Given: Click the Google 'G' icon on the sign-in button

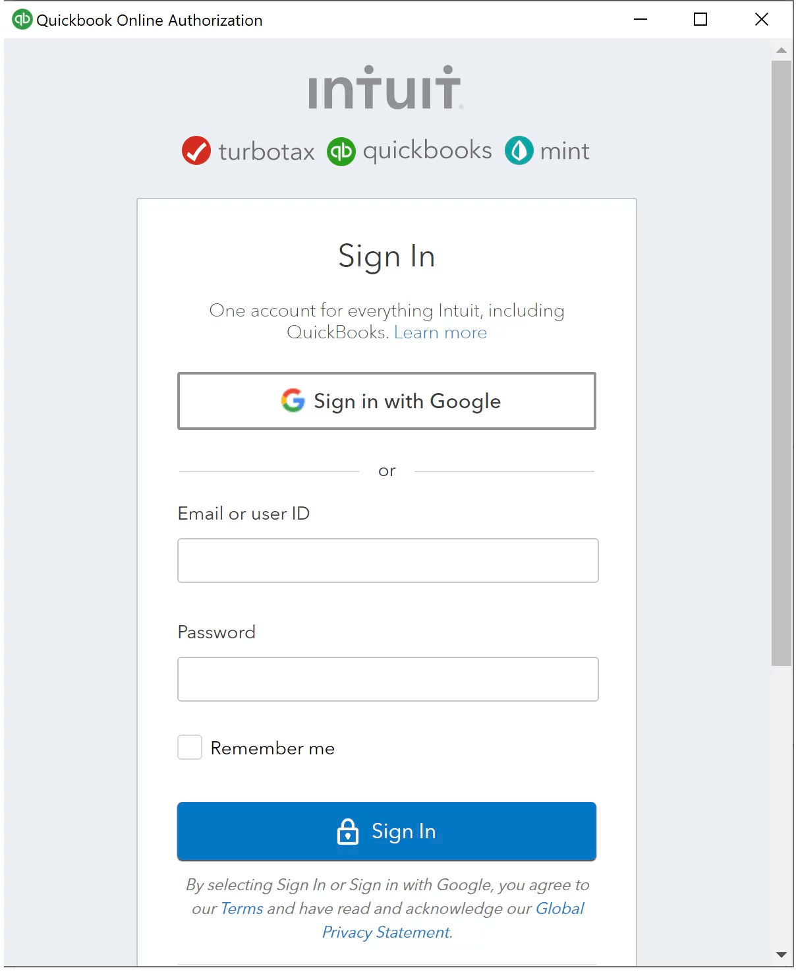Looking at the screenshot, I should point(293,401).
